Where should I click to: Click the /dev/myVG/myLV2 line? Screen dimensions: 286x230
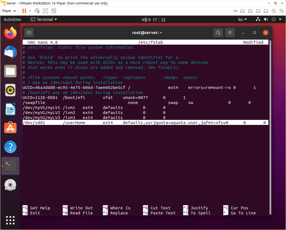click(x=94, y=113)
